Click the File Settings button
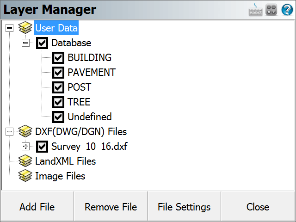The height and width of the screenshot is (222, 296). pos(184,207)
